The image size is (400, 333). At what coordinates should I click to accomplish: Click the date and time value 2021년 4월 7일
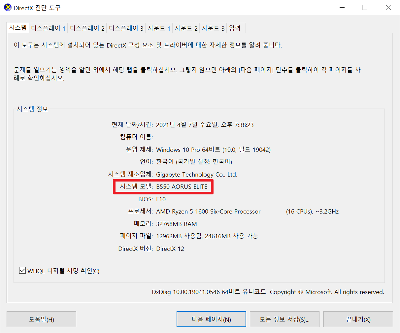coord(205,125)
